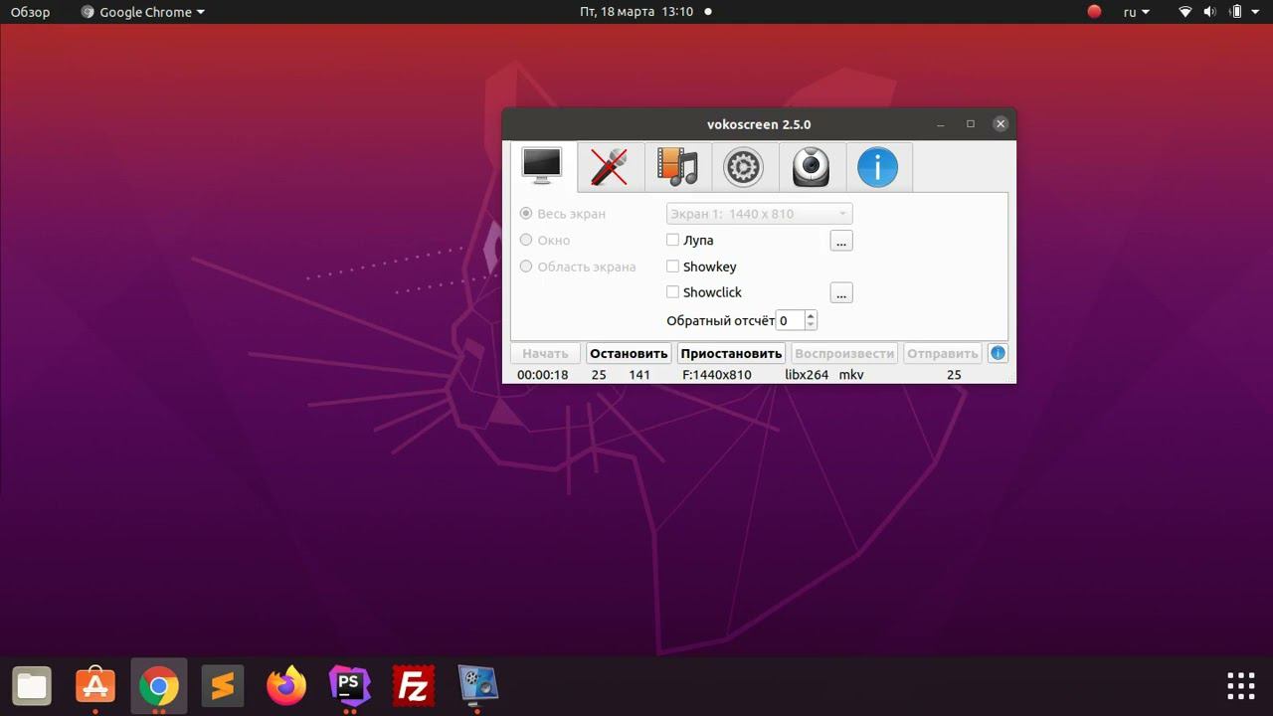Select the Окно radio option
The image size is (1273, 716).
(x=545, y=240)
